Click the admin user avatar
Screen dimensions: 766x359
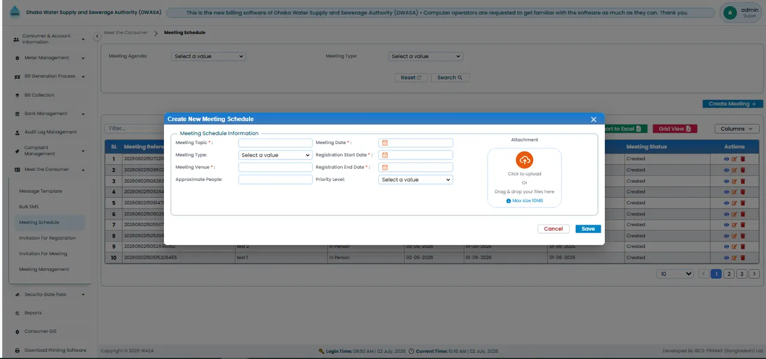729,12
